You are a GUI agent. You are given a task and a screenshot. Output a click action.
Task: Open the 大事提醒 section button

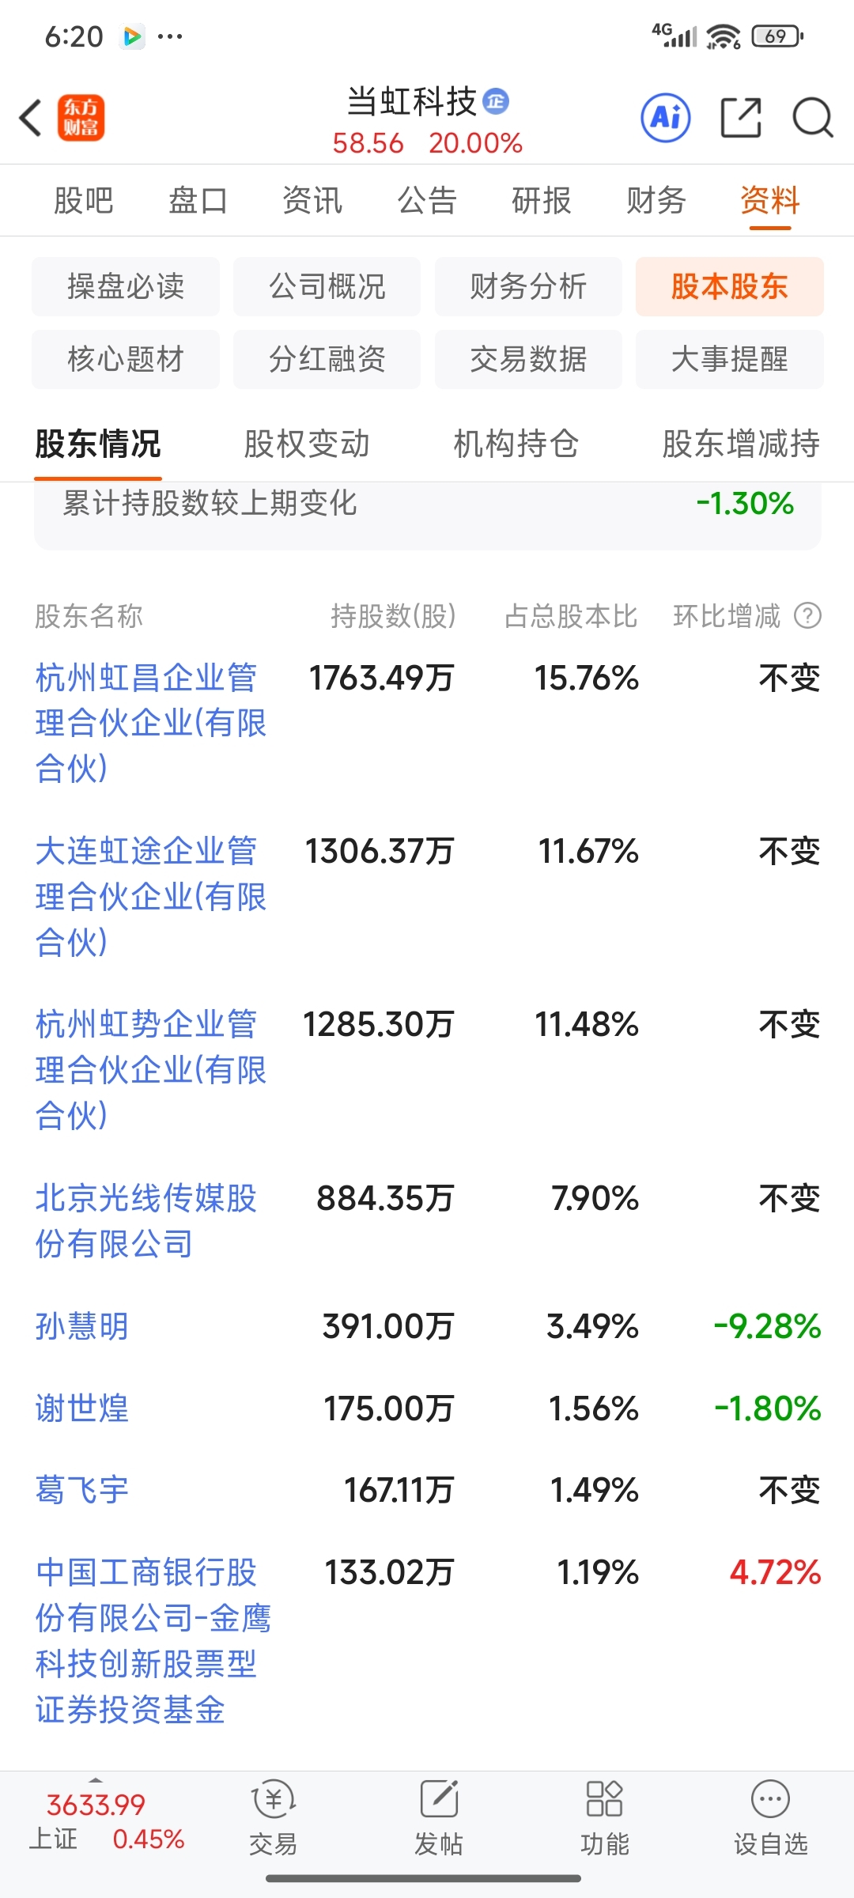730,359
